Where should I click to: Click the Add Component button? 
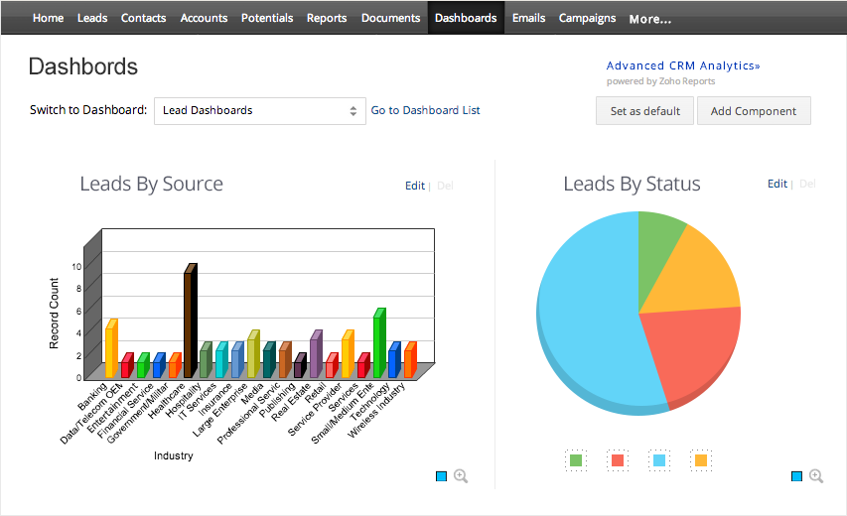tap(754, 111)
